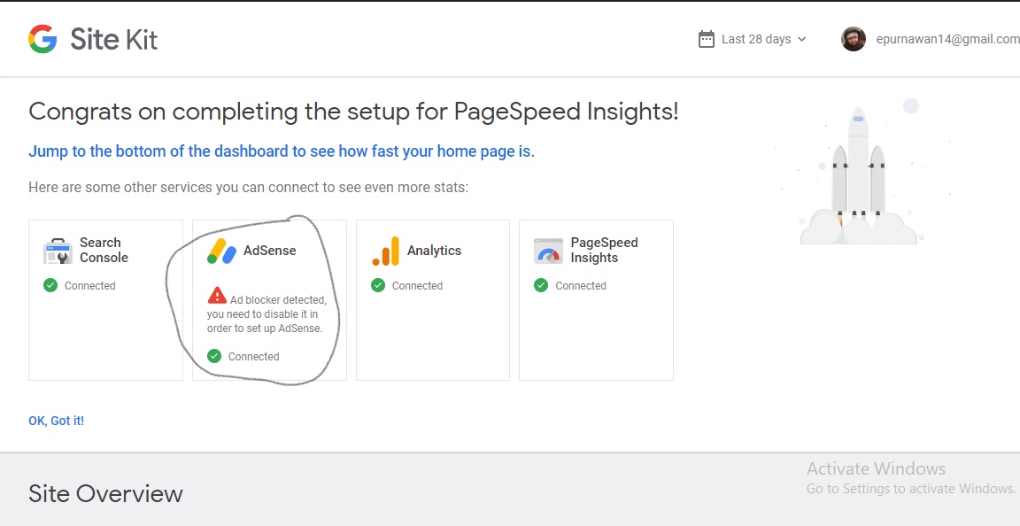
Task: Click Connected text under PageSpeed Insights
Action: [x=581, y=286]
